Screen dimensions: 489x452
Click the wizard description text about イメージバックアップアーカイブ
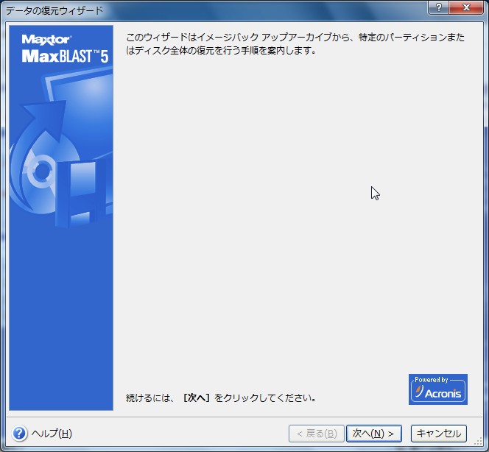pyautogui.click(x=295, y=43)
